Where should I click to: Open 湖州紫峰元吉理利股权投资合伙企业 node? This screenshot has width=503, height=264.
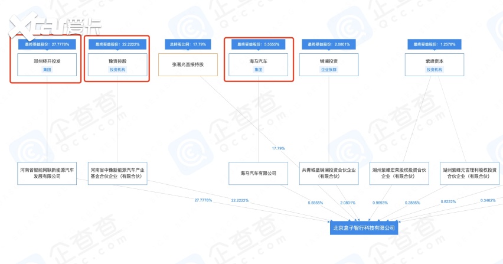pyautogui.click(x=469, y=173)
